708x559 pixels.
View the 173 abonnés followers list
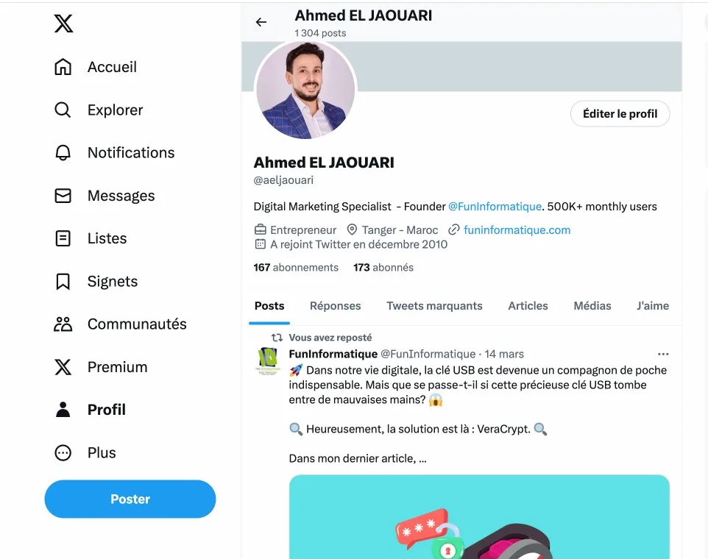383,268
